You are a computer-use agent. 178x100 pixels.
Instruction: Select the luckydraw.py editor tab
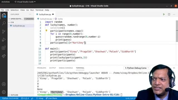[x=45, y=14]
